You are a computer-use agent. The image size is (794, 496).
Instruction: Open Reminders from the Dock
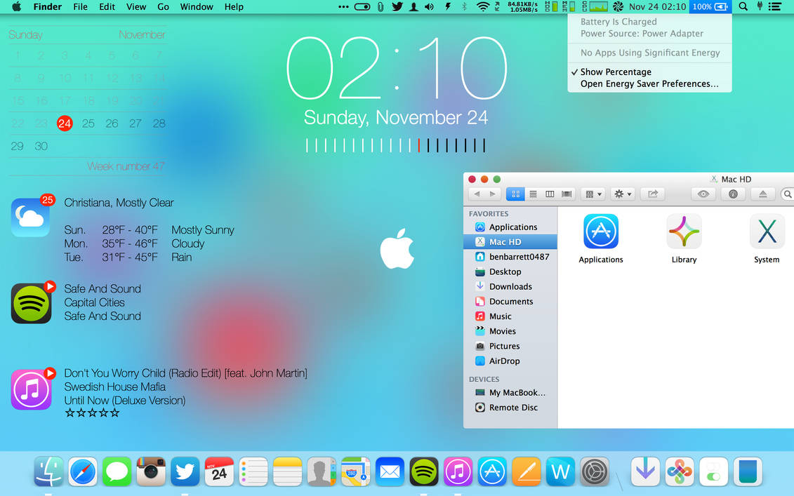(253, 471)
